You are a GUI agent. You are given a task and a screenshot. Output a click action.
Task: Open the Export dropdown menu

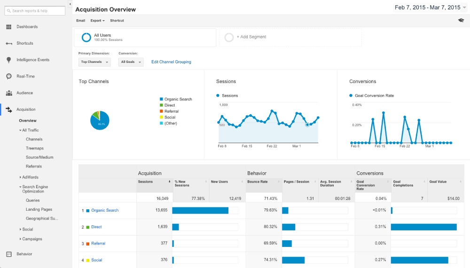(x=97, y=21)
